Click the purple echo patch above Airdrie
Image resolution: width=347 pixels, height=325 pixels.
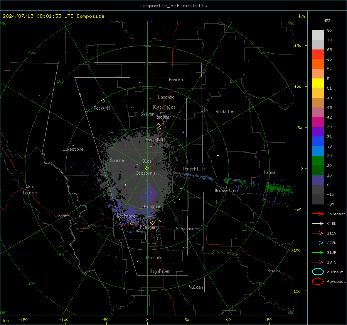coord(149,194)
